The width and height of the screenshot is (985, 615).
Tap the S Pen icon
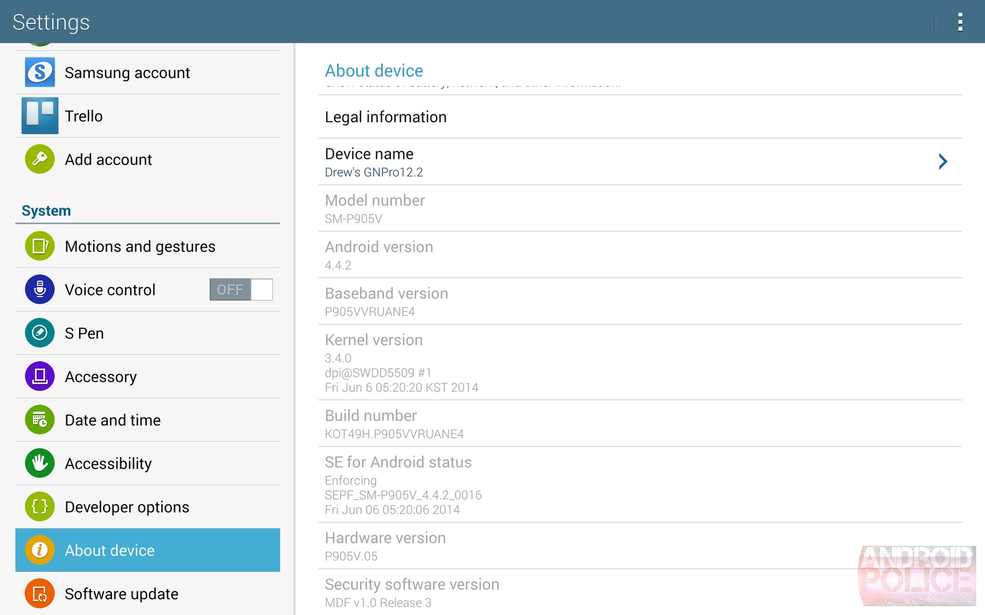tap(40, 333)
